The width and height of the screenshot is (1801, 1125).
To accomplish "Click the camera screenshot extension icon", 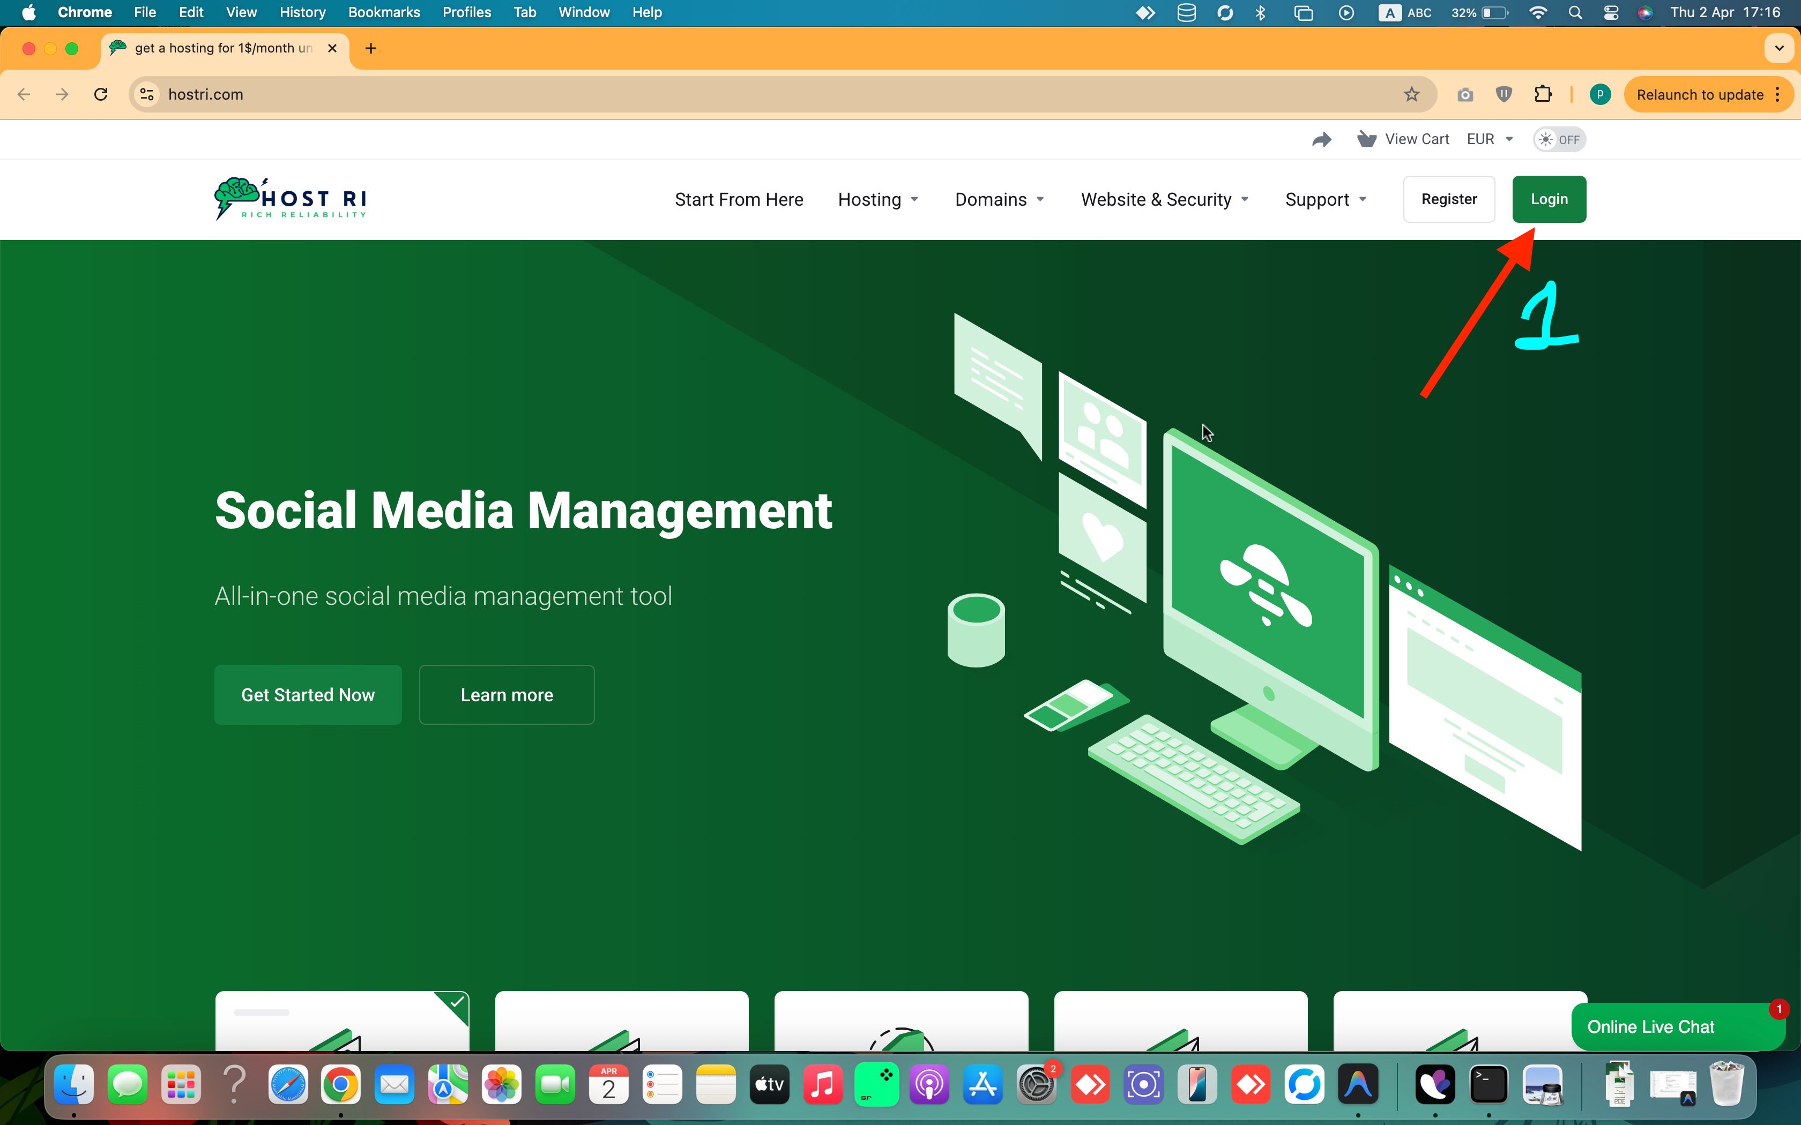I will coord(1464,94).
